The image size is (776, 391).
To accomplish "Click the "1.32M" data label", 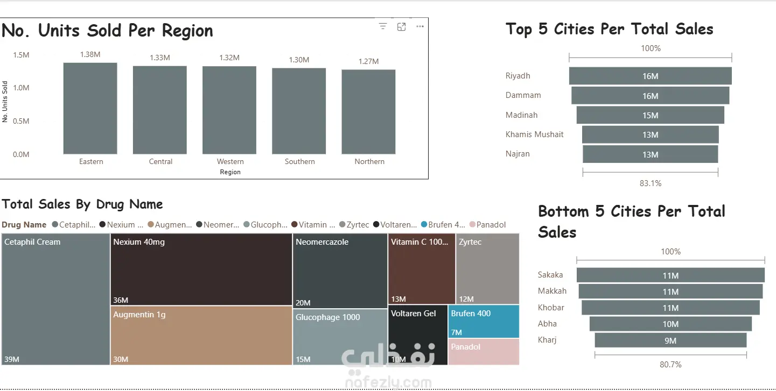I will coord(229,58).
